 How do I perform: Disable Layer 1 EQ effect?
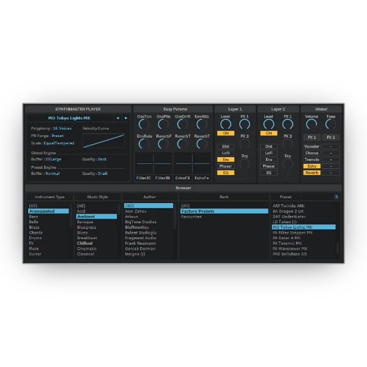tap(226, 172)
